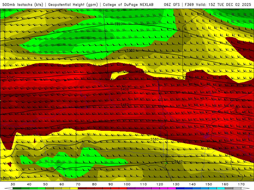Click the 5340 contour label beside yellow pocket
254x190 pixels.
coord(142,72)
